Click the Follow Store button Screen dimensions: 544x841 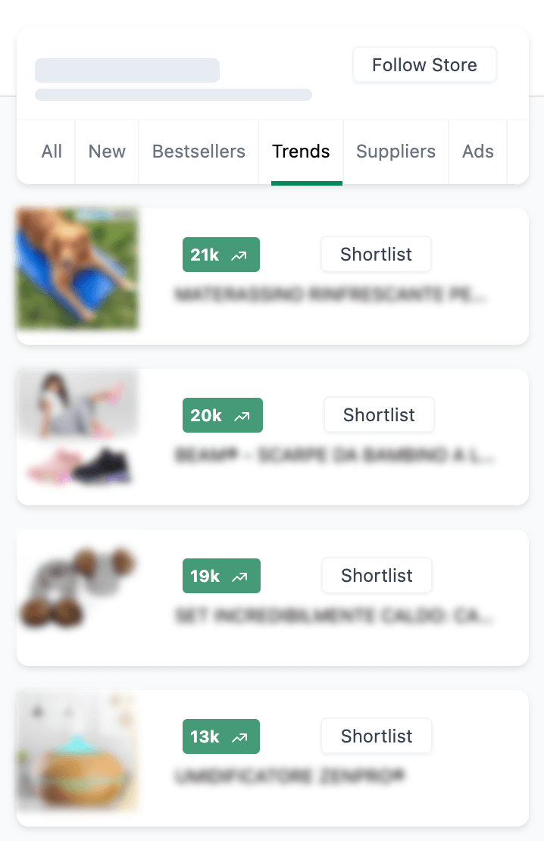424,65
